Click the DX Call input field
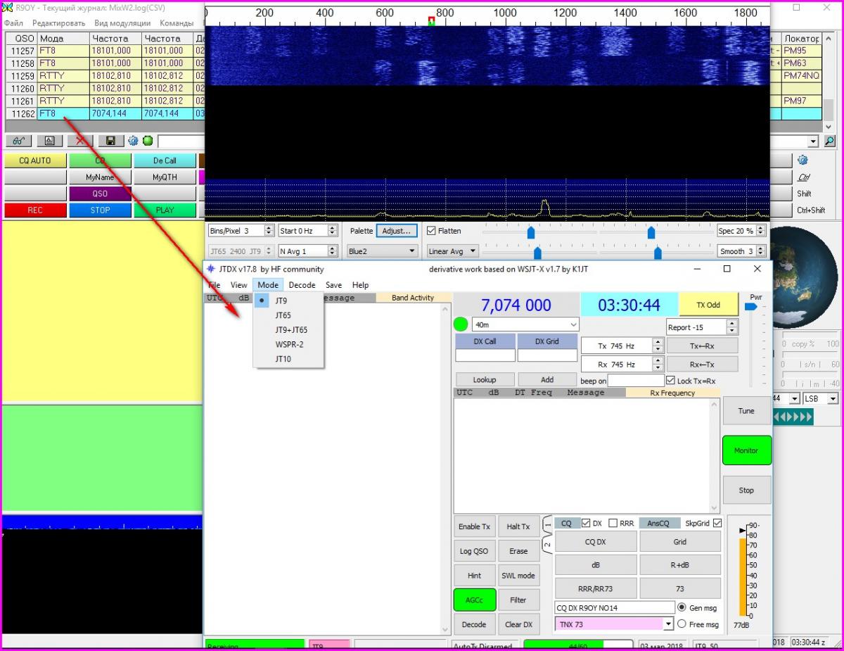 point(485,355)
